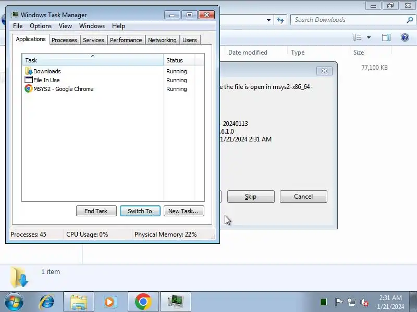Click Cancel in the File In Use dialog
The image size is (417, 312).
tap(303, 197)
